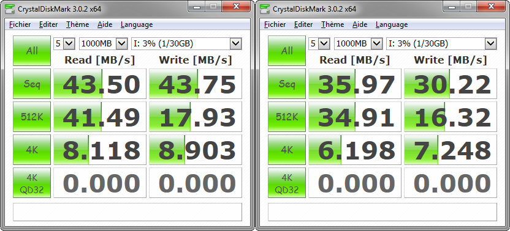This screenshot has height=231, width=510.
Task: Click Read [MB/s] header in left window
Action: click(99, 60)
